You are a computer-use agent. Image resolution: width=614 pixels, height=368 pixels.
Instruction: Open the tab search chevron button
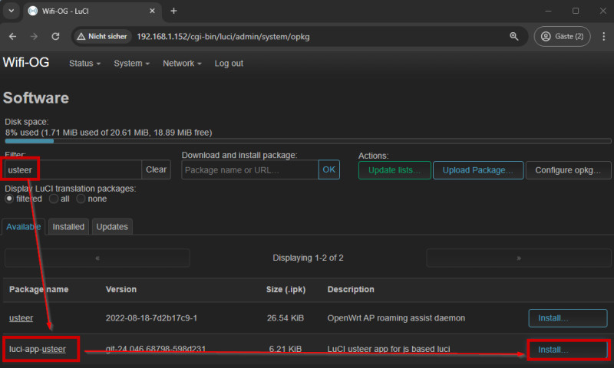11,11
